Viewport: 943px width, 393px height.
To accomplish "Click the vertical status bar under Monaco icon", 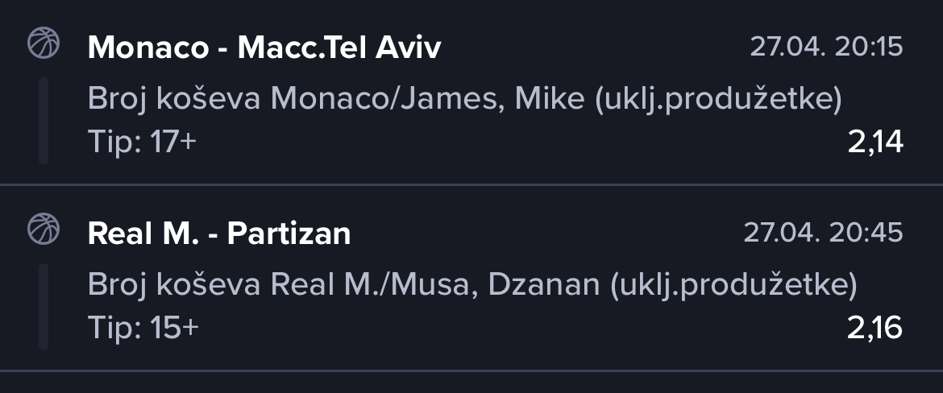I will coord(44,120).
